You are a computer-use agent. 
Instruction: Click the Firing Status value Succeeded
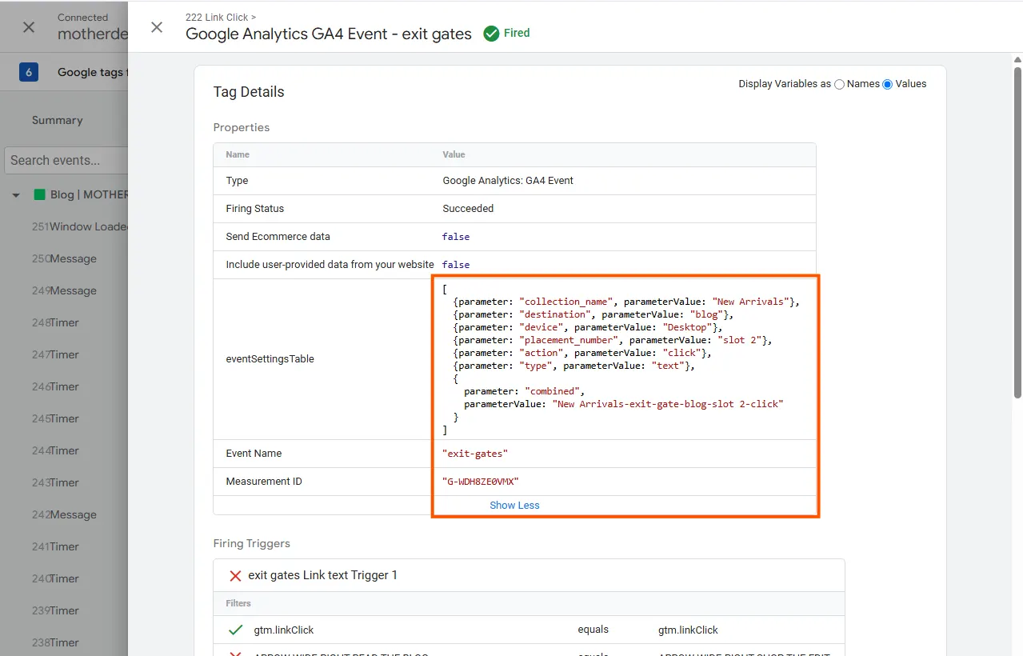(468, 209)
